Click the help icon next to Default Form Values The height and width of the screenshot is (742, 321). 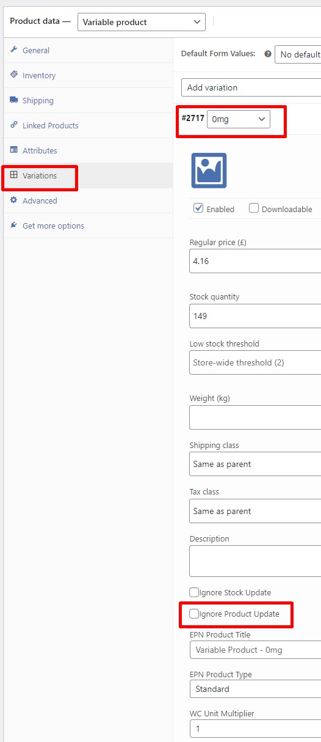267,54
